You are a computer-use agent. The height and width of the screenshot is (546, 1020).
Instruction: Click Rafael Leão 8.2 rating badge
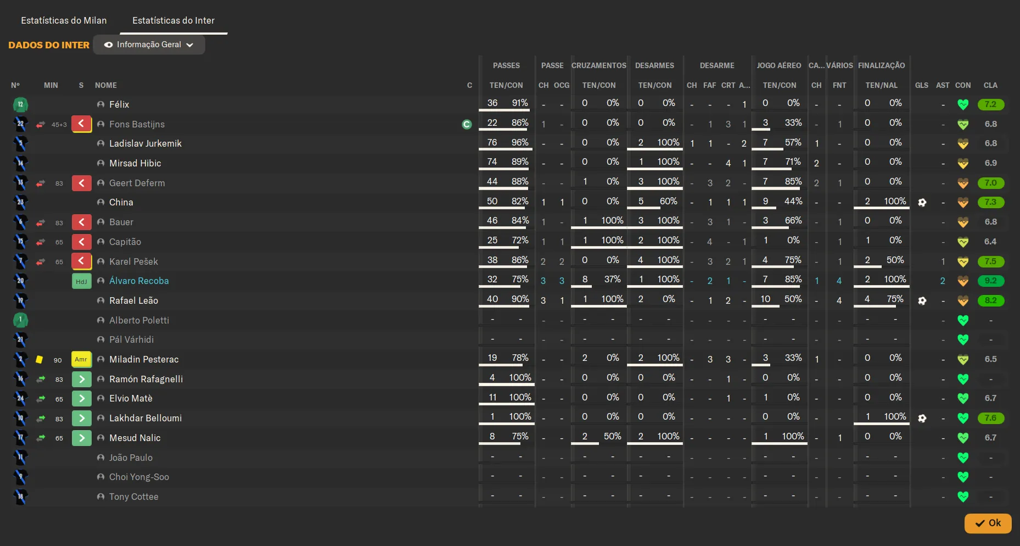tap(990, 300)
